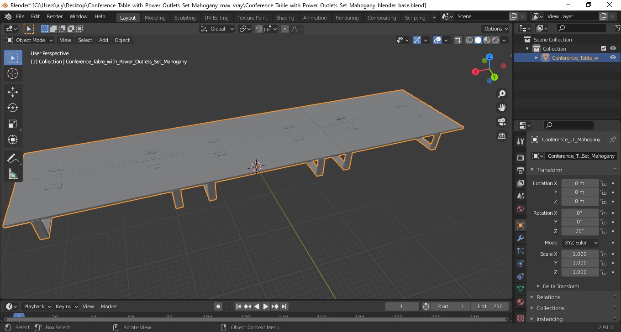The width and height of the screenshot is (621, 332).
Task: Open the viewport Add menu
Action: [104, 40]
